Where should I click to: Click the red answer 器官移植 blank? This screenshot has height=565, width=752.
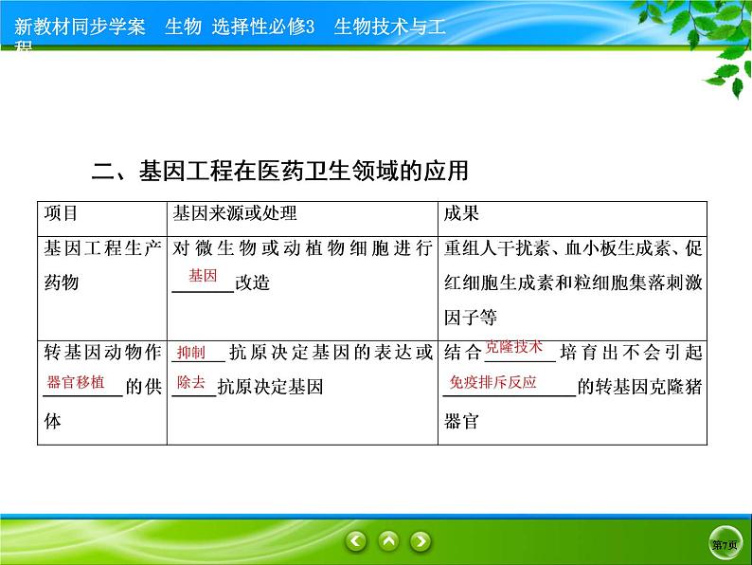point(76,382)
